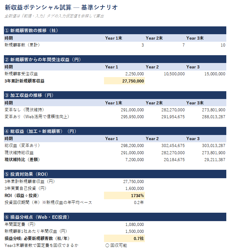
Task: Select section header ⑥ 損益分岐点
Action: (115, 217)
